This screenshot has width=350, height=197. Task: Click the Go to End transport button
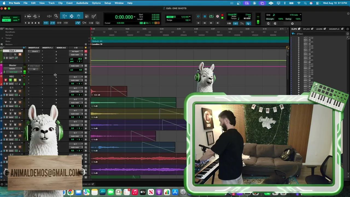click(217, 23)
